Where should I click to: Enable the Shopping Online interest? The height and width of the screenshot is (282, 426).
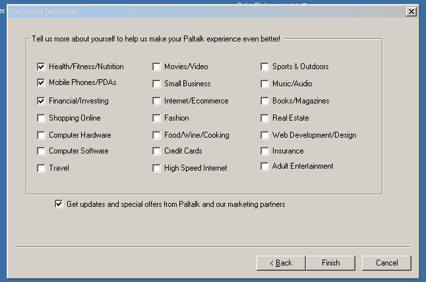coord(41,118)
